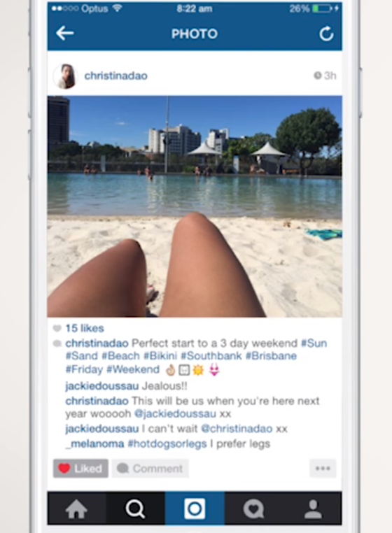Open the Home feed tab
The image size is (392, 533).
76,509
